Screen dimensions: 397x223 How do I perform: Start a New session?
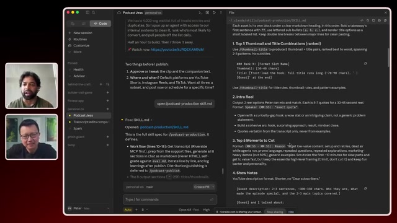(83, 33)
